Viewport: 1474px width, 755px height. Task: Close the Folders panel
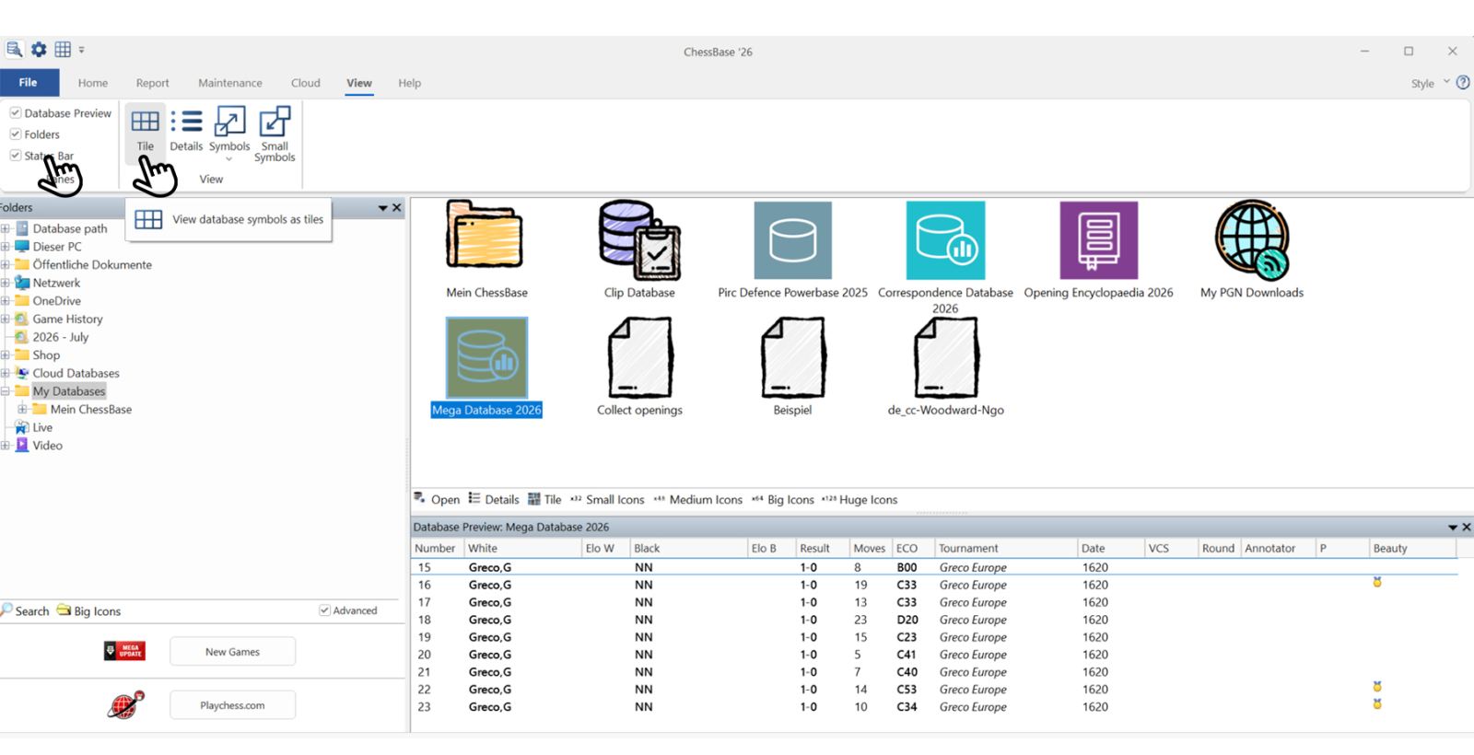[x=397, y=208]
